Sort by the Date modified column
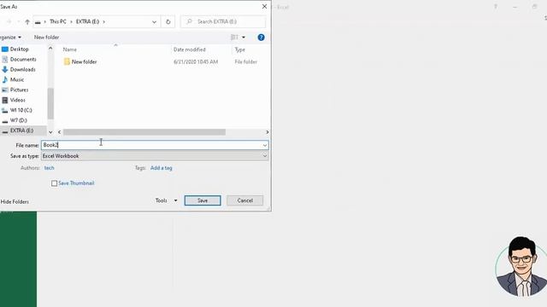This screenshot has height=307, width=547. pos(190,49)
